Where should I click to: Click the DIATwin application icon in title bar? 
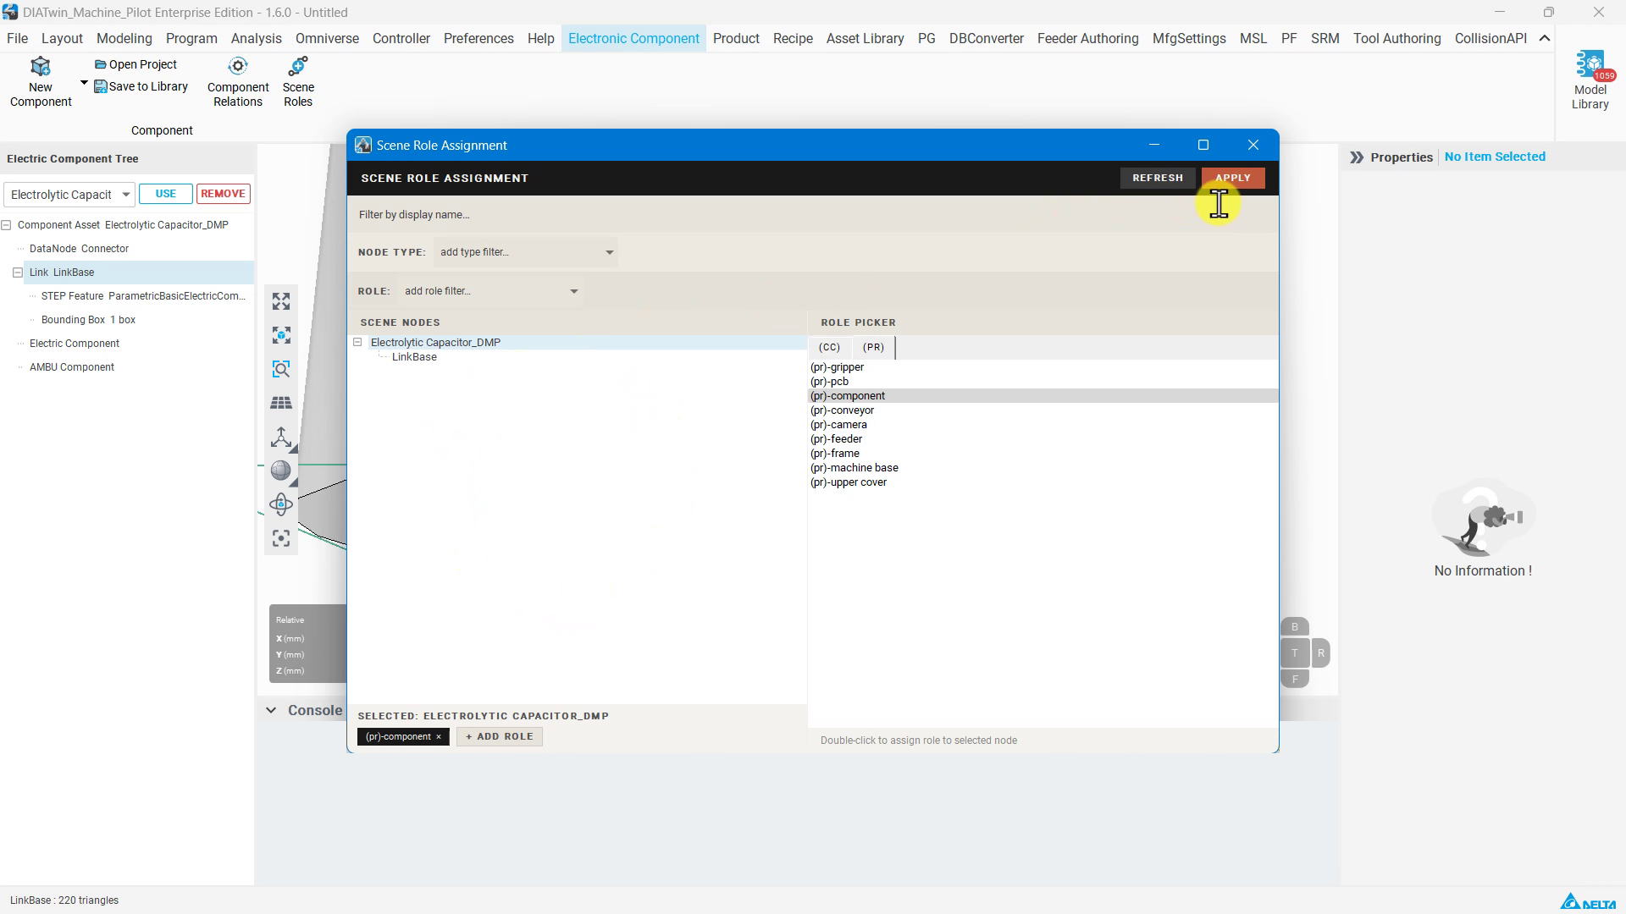(x=10, y=13)
